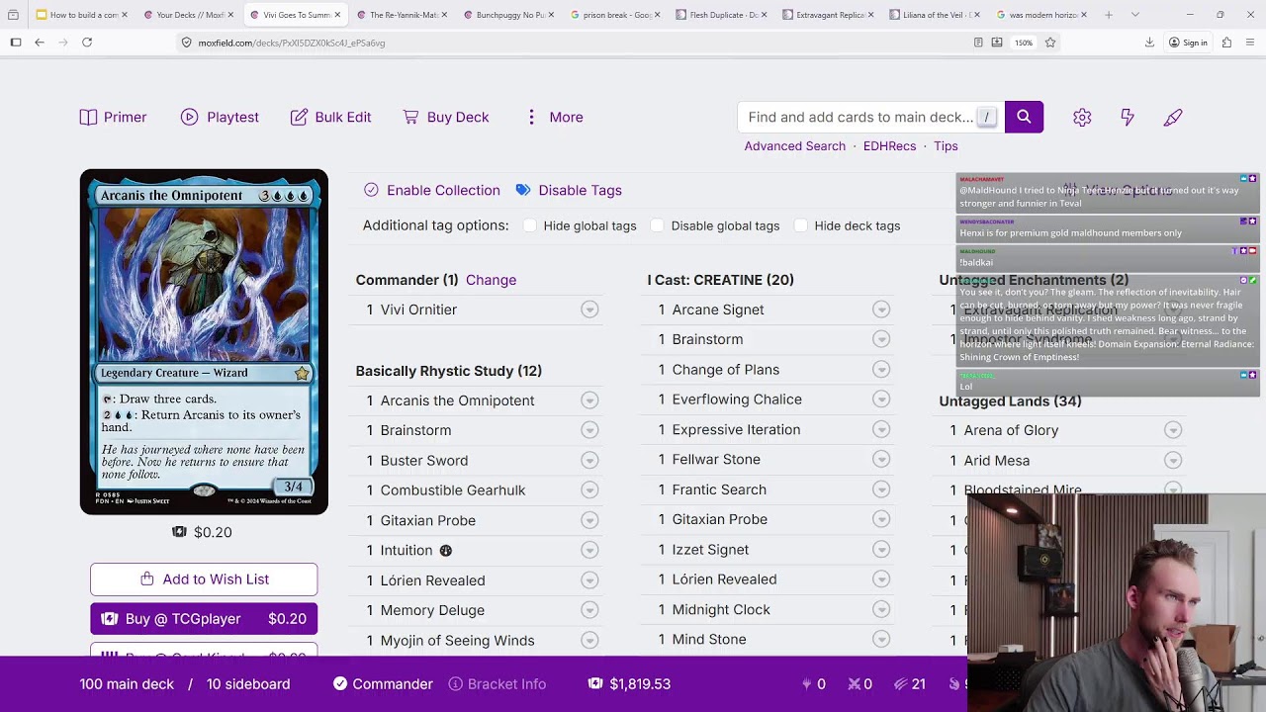This screenshot has height=712, width=1266.
Task: Click the Primer book icon
Action: (88, 117)
